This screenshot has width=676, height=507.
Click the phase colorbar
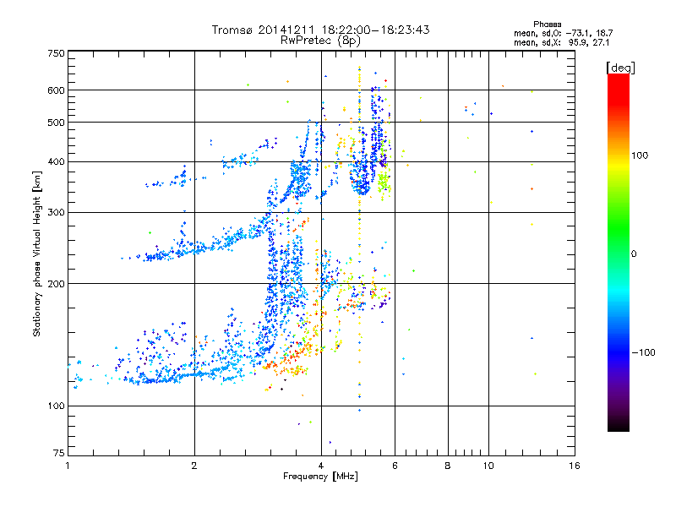pos(619,253)
